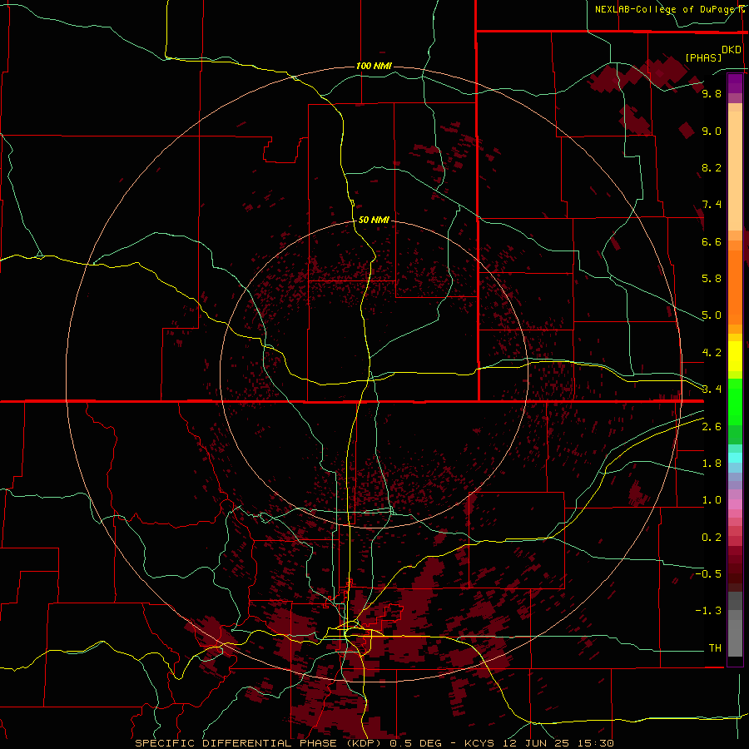The height and width of the screenshot is (749, 749).
Task: Click the 100 NMI range ring label
Action: (x=374, y=66)
